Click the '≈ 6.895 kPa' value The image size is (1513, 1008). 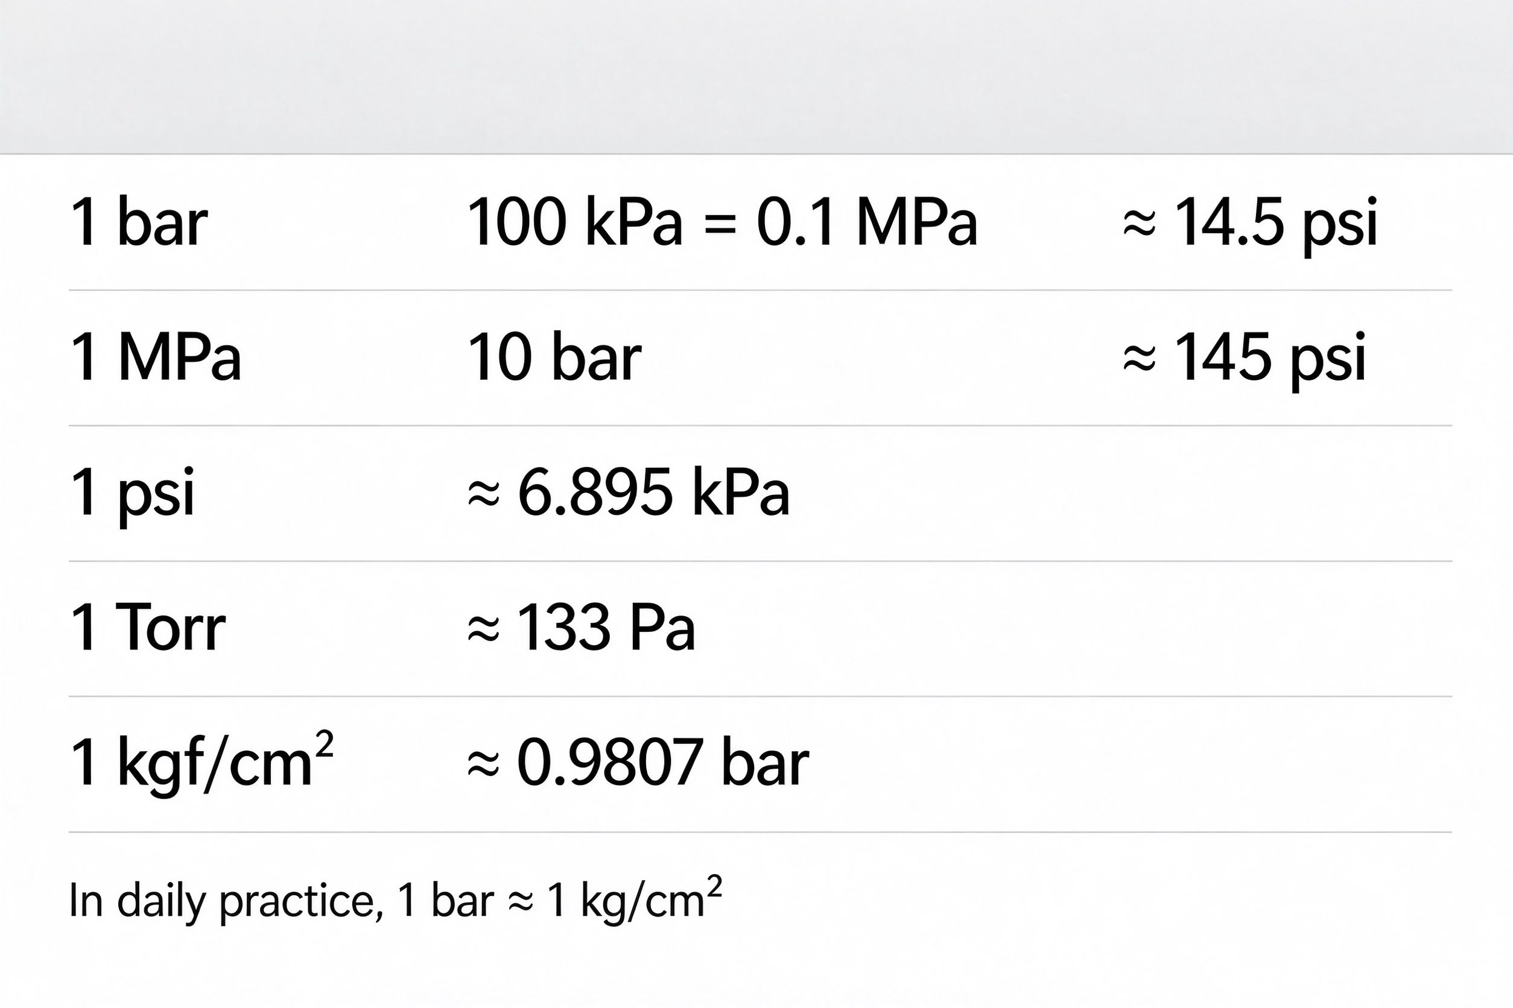coord(628,493)
